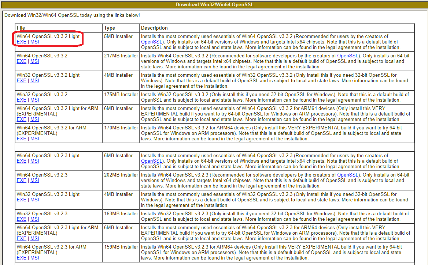Download MSI of Win64 v3.3.2 Light for ARM
Image resolution: width=428 pixels, height=265 pixels.
(35, 119)
